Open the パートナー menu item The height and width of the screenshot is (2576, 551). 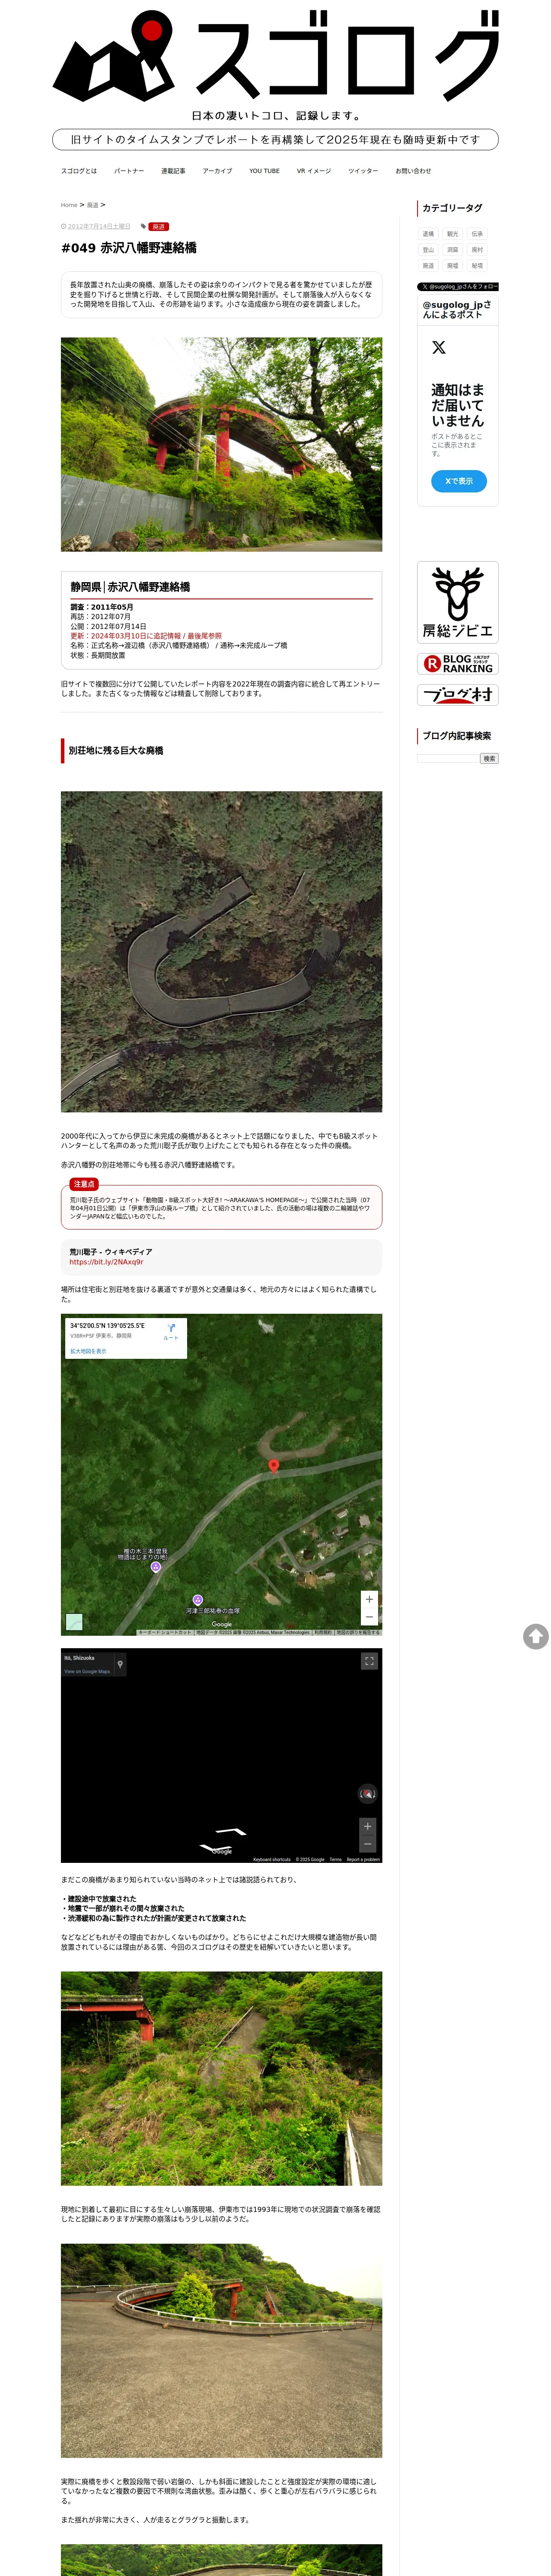(x=129, y=171)
